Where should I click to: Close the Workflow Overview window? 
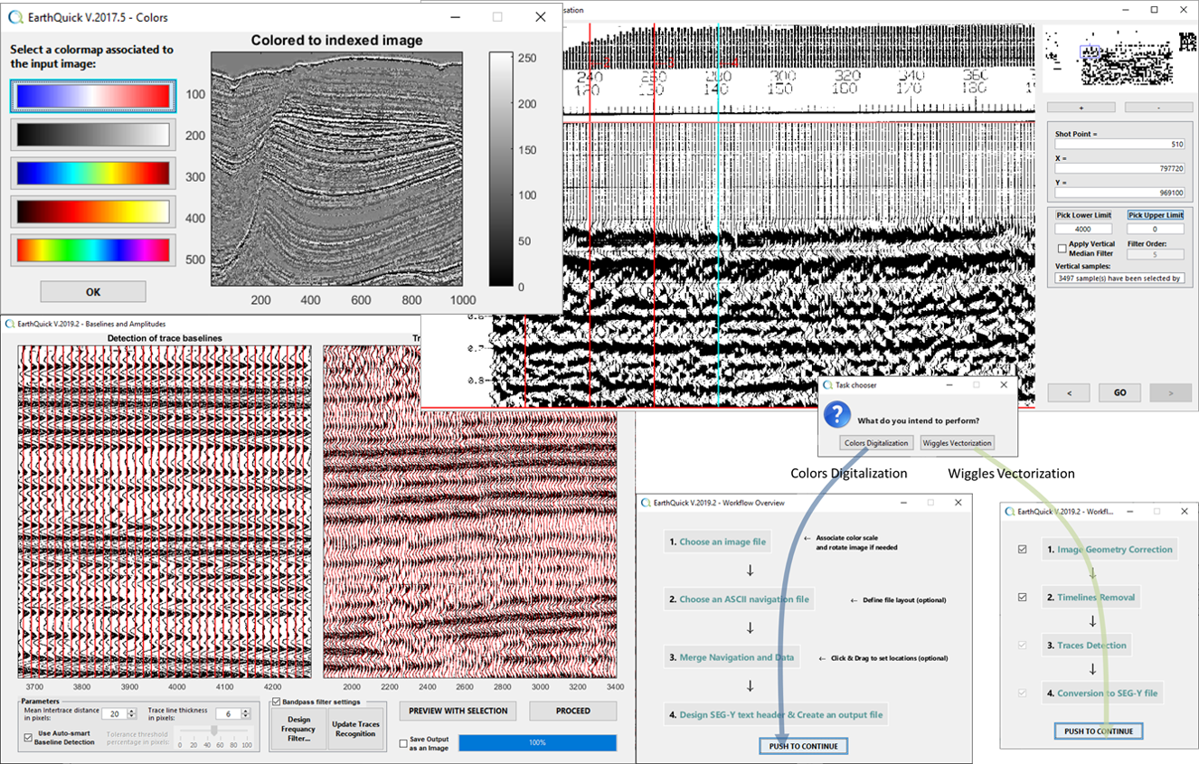[958, 503]
